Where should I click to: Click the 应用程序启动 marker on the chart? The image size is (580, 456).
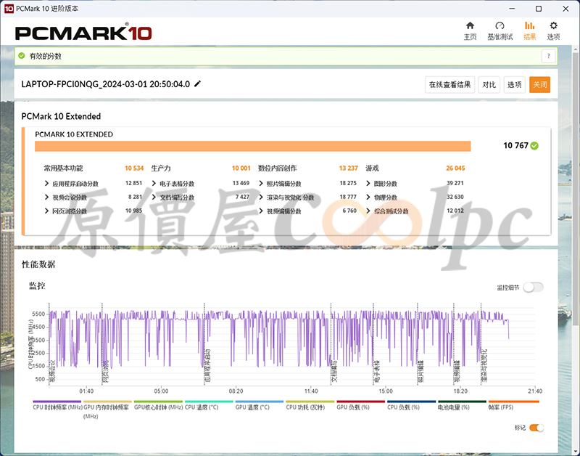click(x=207, y=365)
